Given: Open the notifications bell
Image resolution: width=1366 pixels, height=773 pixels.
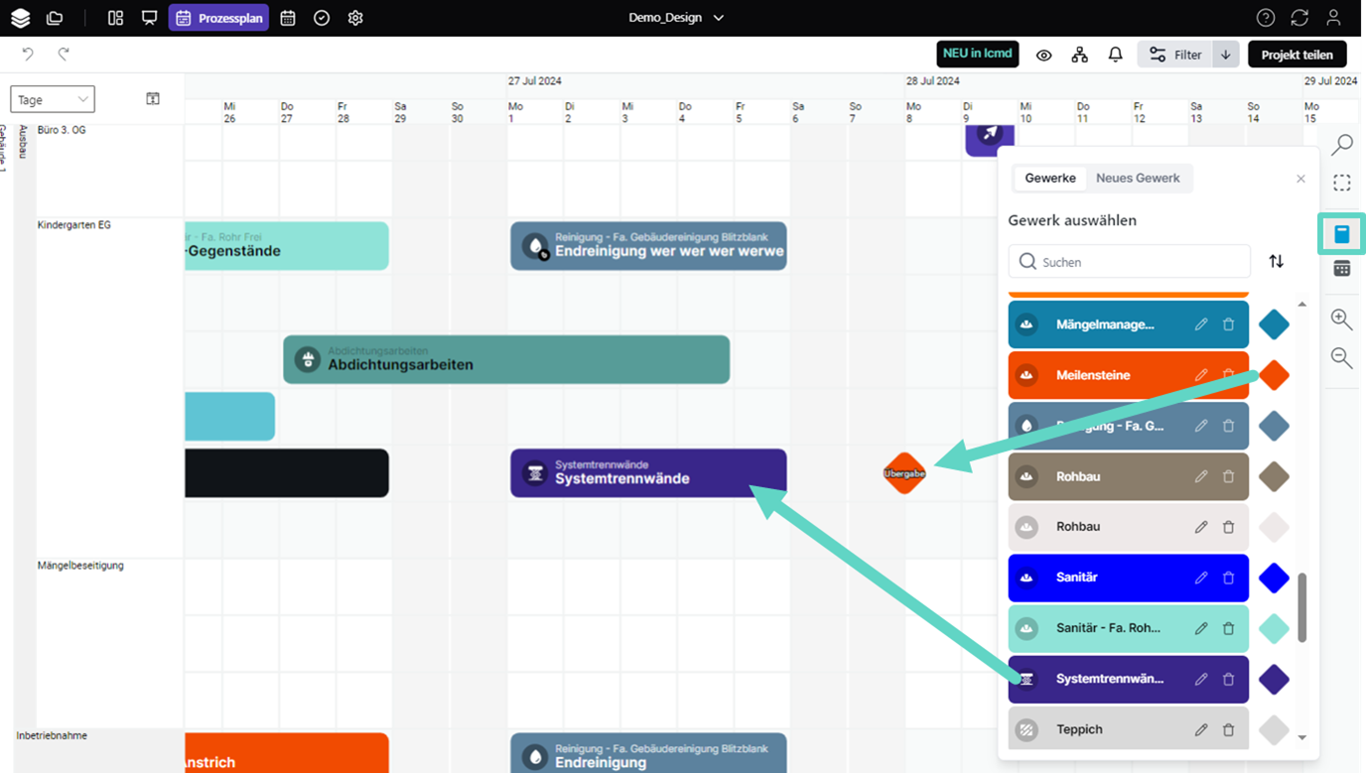Looking at the screenshot, I should coord(1115,55).
